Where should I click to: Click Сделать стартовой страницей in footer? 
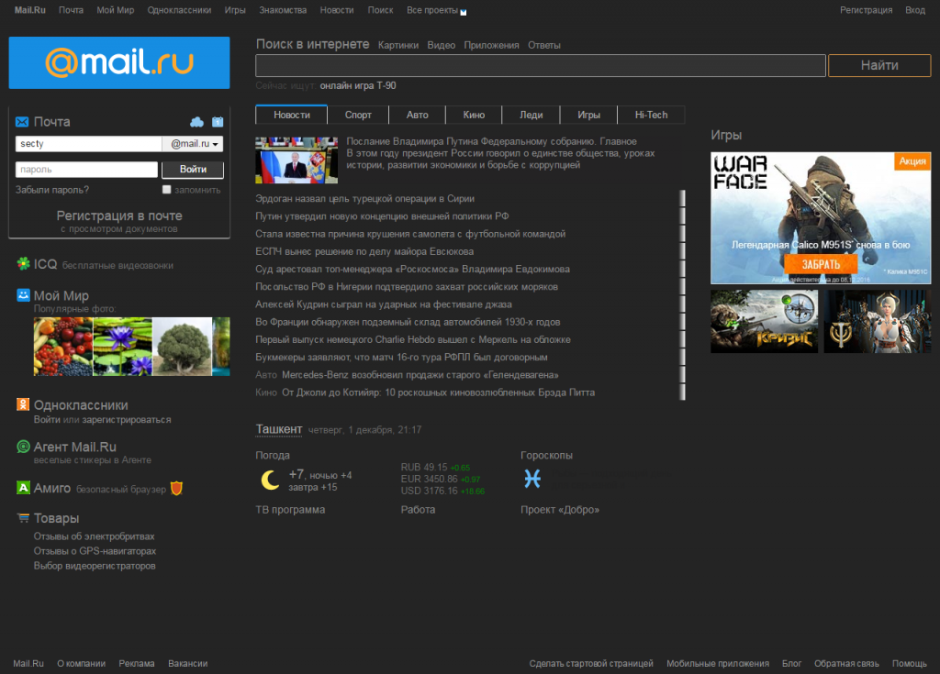click(591, 663)
